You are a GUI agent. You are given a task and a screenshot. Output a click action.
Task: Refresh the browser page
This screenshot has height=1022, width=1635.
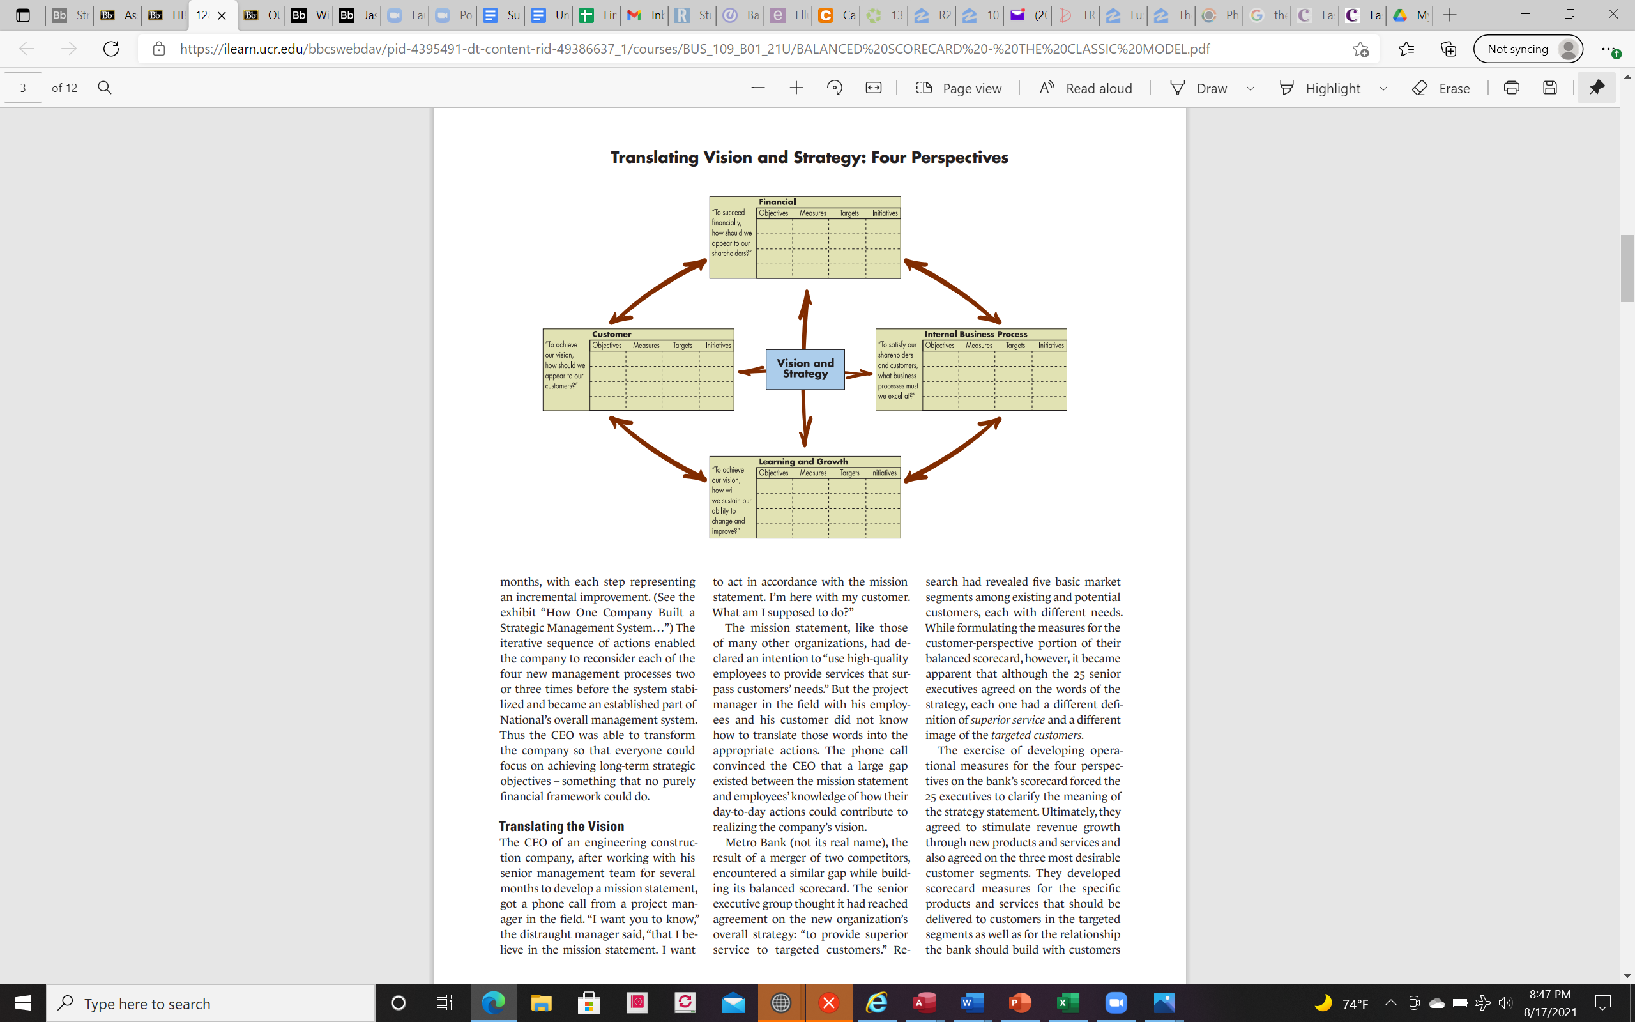coord(110,49)
